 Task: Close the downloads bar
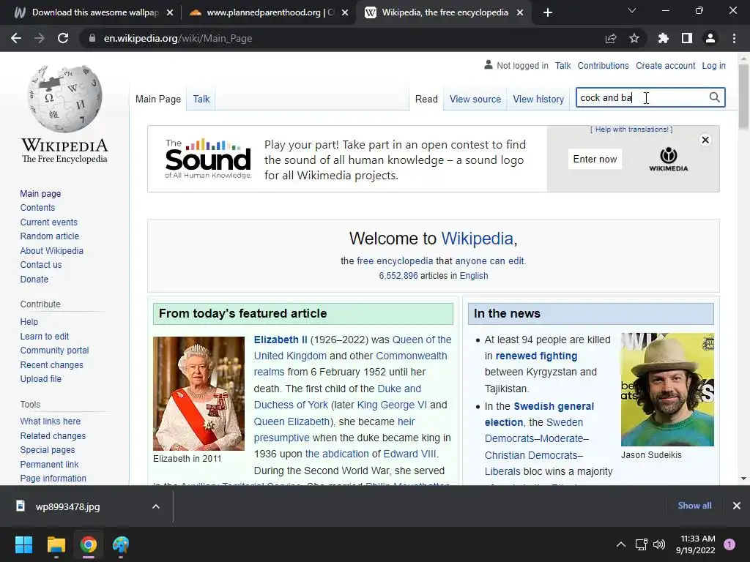(x=737, y=506)
